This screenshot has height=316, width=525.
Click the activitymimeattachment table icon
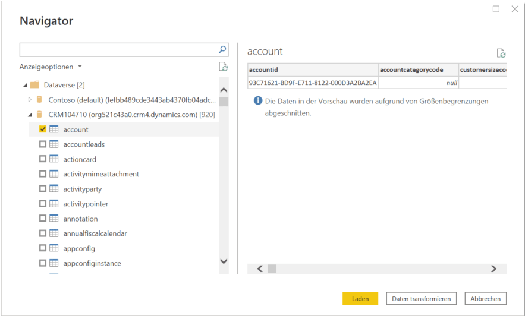point(54,174)
